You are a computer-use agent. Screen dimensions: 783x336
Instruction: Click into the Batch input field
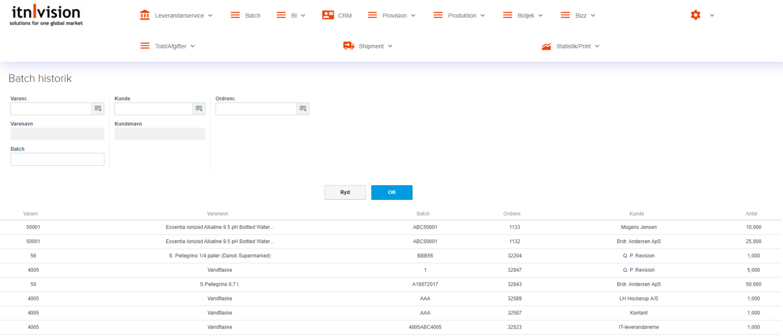pos(57,159)
